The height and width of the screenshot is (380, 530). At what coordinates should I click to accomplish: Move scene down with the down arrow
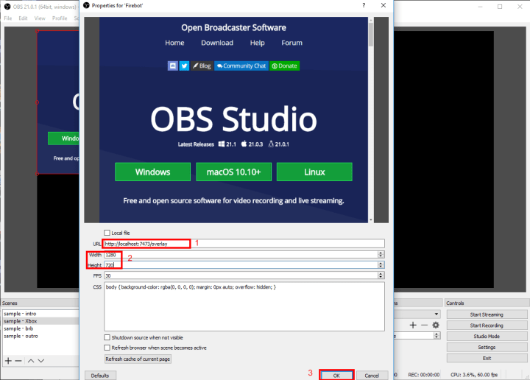click(41, 361)
